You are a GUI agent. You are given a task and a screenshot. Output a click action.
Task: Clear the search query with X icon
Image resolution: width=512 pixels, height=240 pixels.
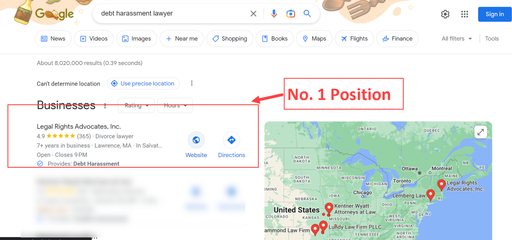pyautogui.click(x=253, y=14)
